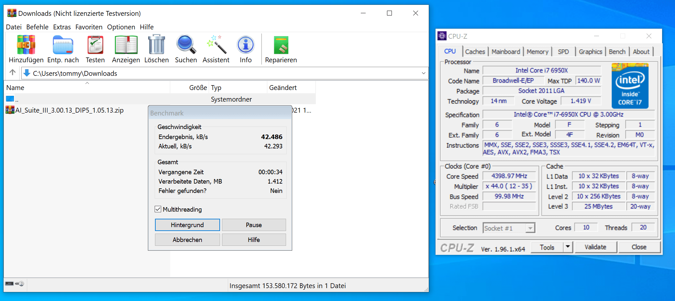
Task: Go up one folder with arrow icon
Action: coord(12,73)
